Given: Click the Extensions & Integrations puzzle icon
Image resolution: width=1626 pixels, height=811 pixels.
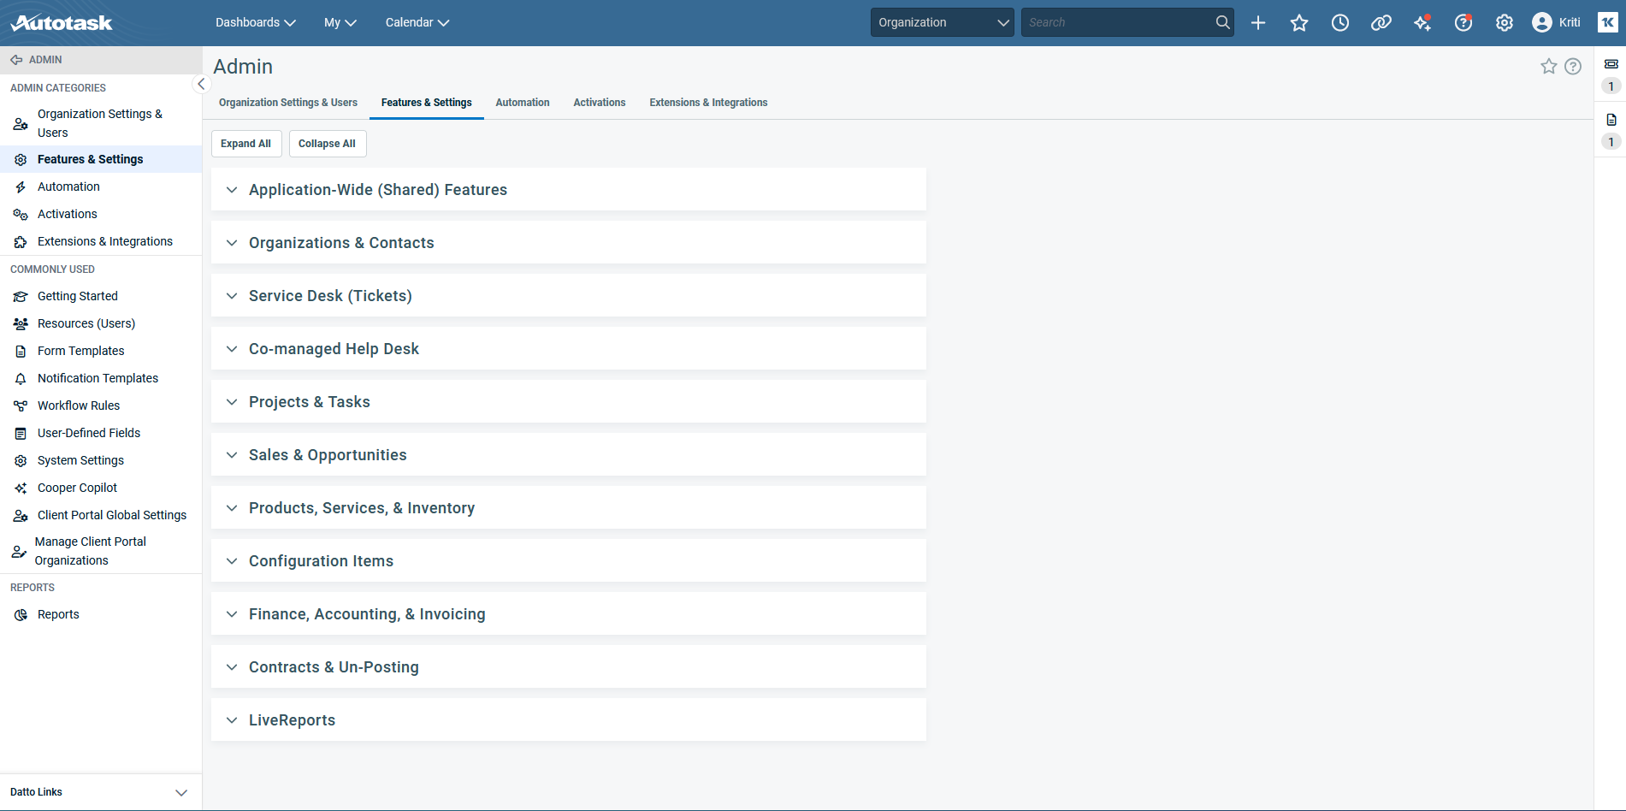Looking at the screenshot, I should (21, 242).
